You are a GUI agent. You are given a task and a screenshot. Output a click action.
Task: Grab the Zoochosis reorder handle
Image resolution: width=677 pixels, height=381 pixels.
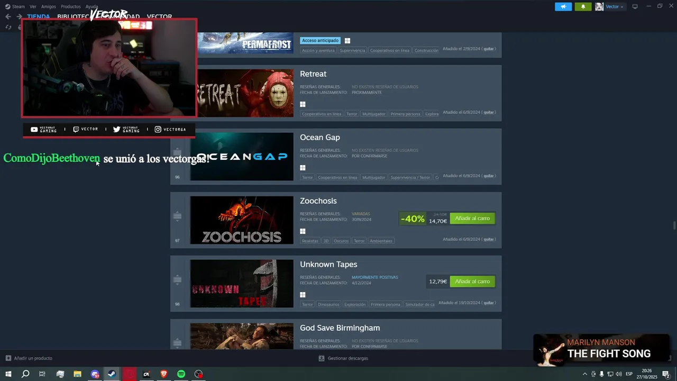tap(177, 216)
